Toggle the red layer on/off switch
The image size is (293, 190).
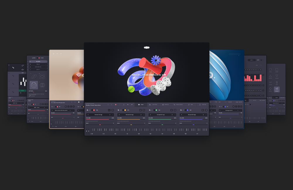(x=93, y=110)
